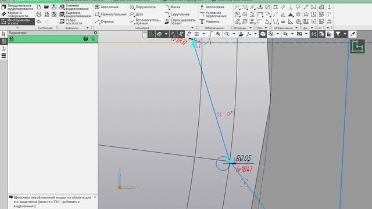Apply the Скругление fillet tool
372x209 pixels.
click(x=177, y=14)
